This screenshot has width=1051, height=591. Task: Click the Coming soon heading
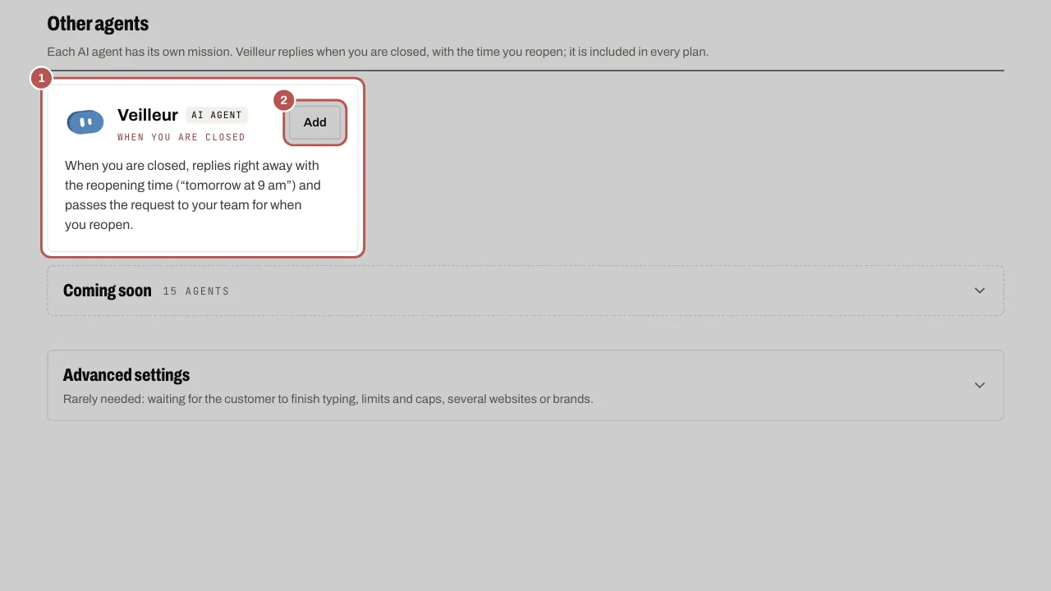coord(108,291)
